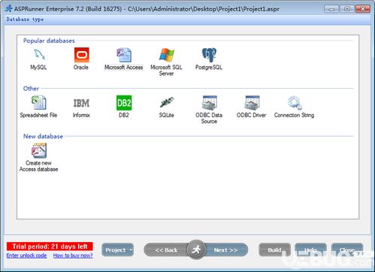Select the green DB2 icon
This screenshot has width=375, height=272.
tap(124, 103)
